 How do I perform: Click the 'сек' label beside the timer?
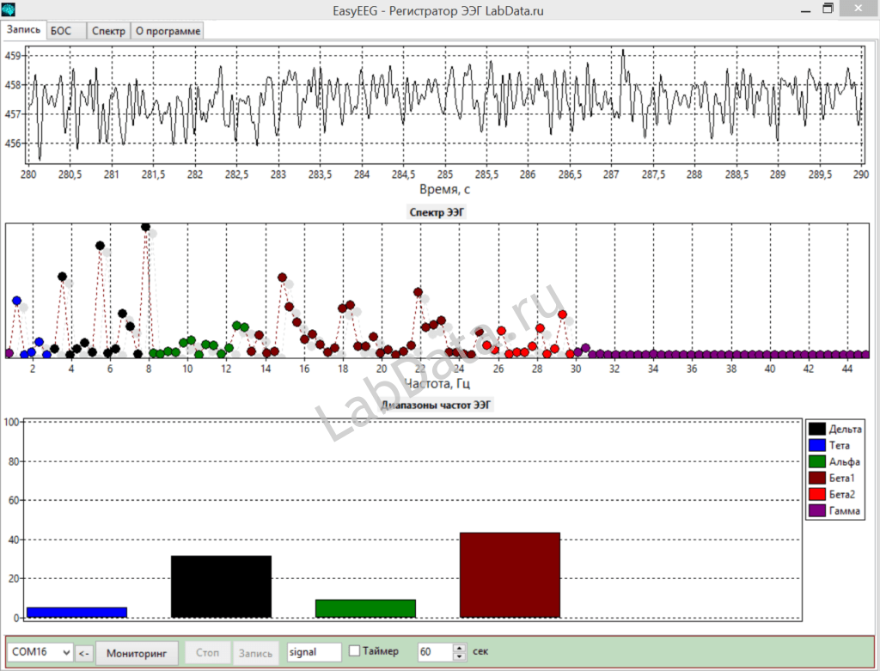click(480, 651)
